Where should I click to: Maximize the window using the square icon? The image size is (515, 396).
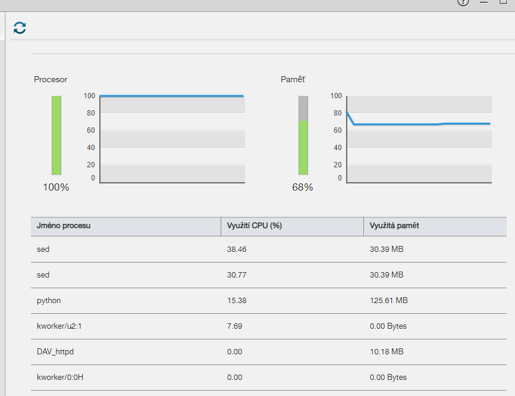click(503, 2)
